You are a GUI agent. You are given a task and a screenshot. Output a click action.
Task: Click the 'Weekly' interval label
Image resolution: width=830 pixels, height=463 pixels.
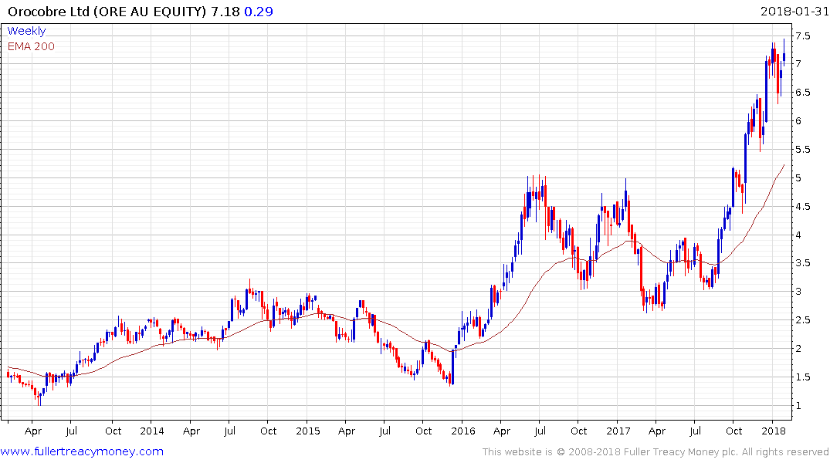(26, 31)
